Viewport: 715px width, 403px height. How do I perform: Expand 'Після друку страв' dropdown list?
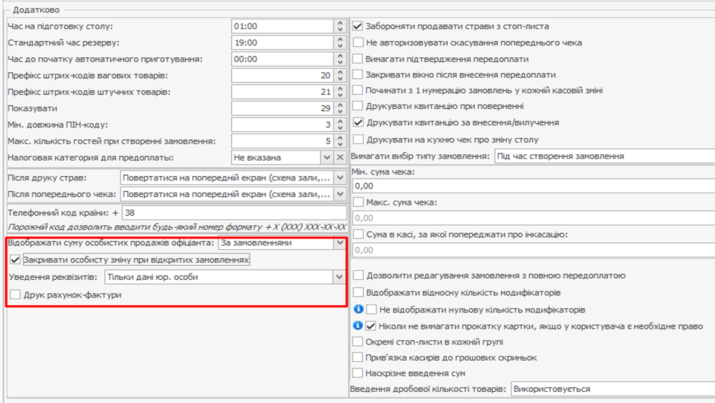(340, 178)
